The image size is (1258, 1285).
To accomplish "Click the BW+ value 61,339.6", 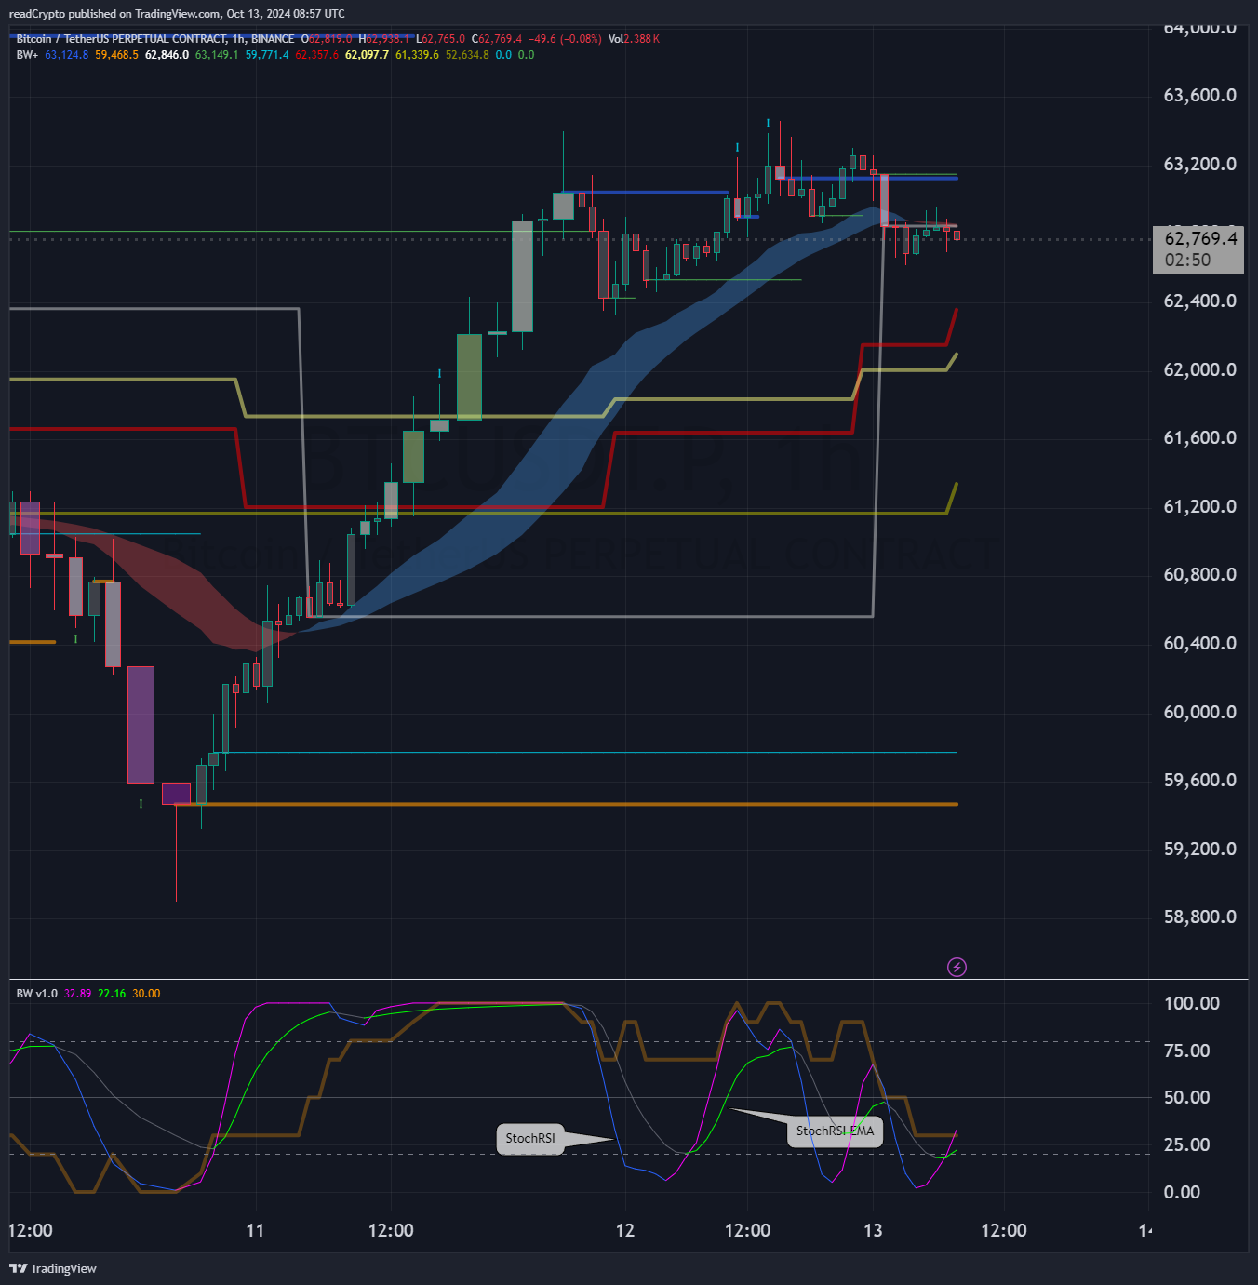I will tap(417, 55).
